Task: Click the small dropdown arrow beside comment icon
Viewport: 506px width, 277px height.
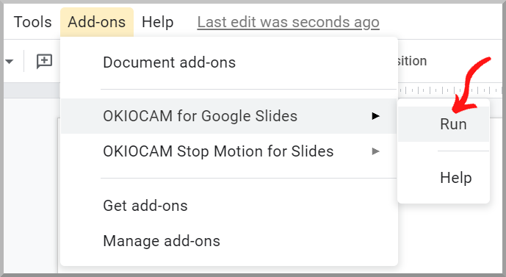Action: pos(9,61)
